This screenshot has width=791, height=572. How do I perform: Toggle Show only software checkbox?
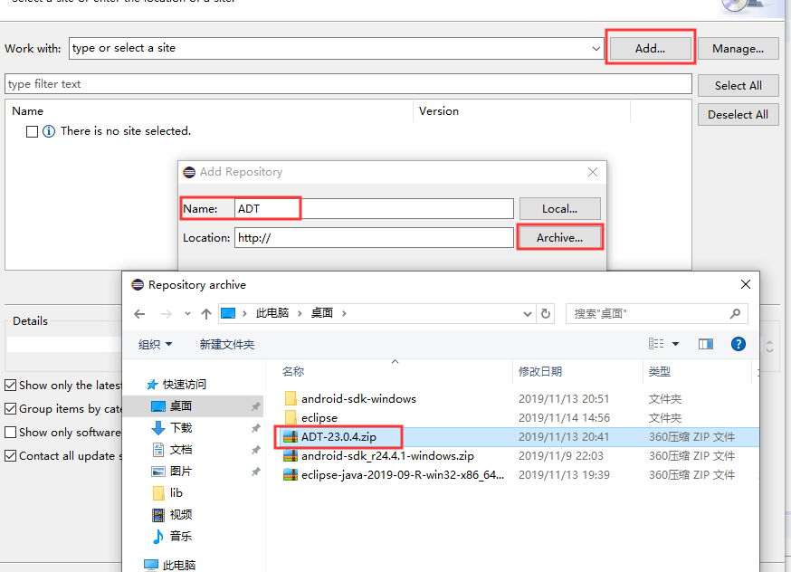click(11, 433)
